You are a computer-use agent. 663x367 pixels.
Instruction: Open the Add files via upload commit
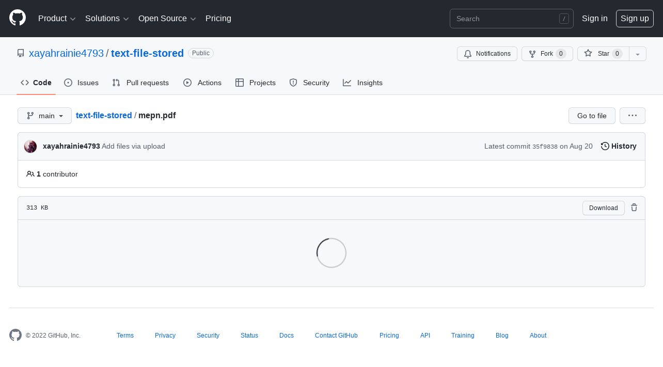coord(133,146)
